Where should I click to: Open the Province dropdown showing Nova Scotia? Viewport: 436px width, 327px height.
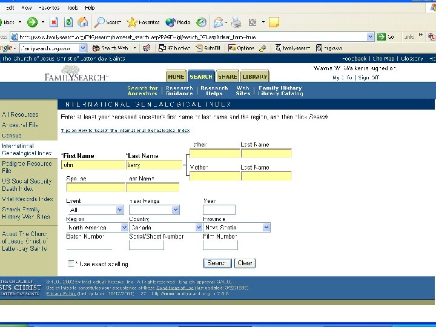[x=266, y=228]
